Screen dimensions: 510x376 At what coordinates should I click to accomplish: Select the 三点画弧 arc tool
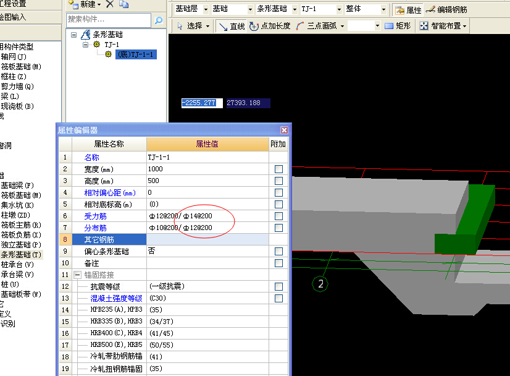[317, 26]
